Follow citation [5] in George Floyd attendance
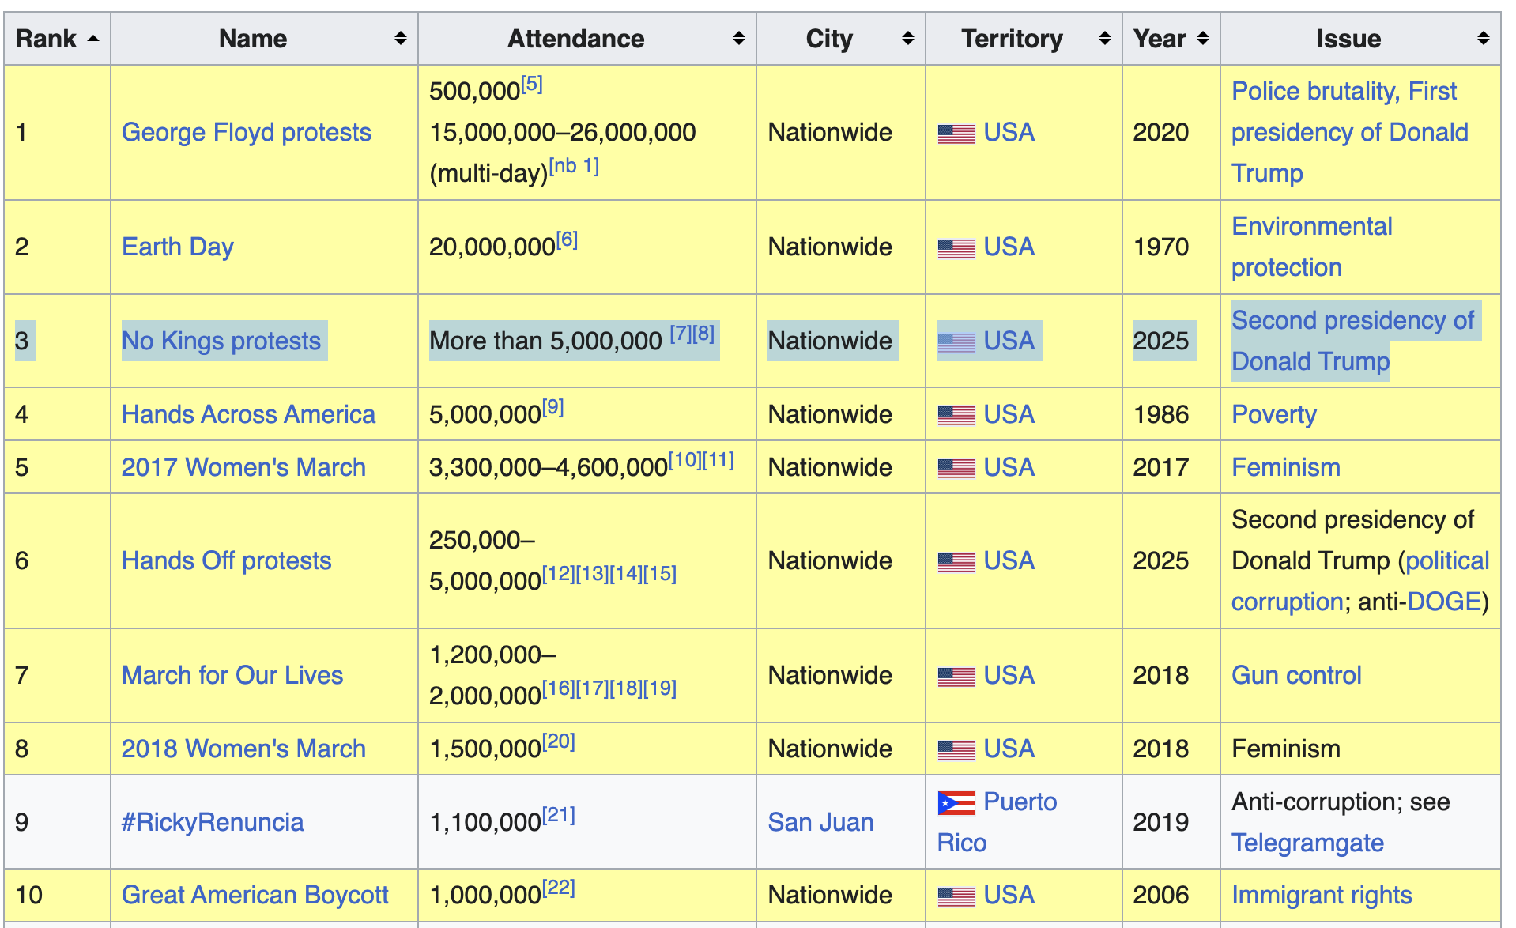The height and width of the screenshot is (928, 1516). click(x=531, y=84)
